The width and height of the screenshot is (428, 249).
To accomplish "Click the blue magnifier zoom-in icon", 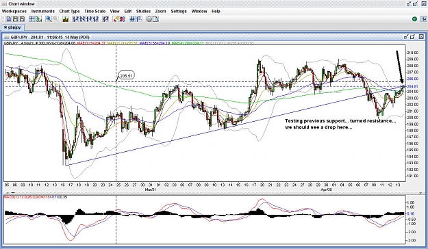I will click(49, 19).
